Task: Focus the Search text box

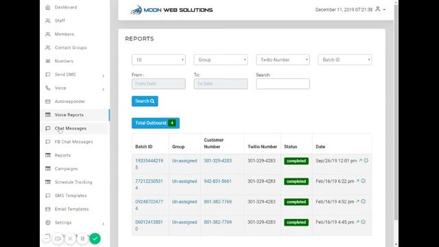Action: pos(283,84)
